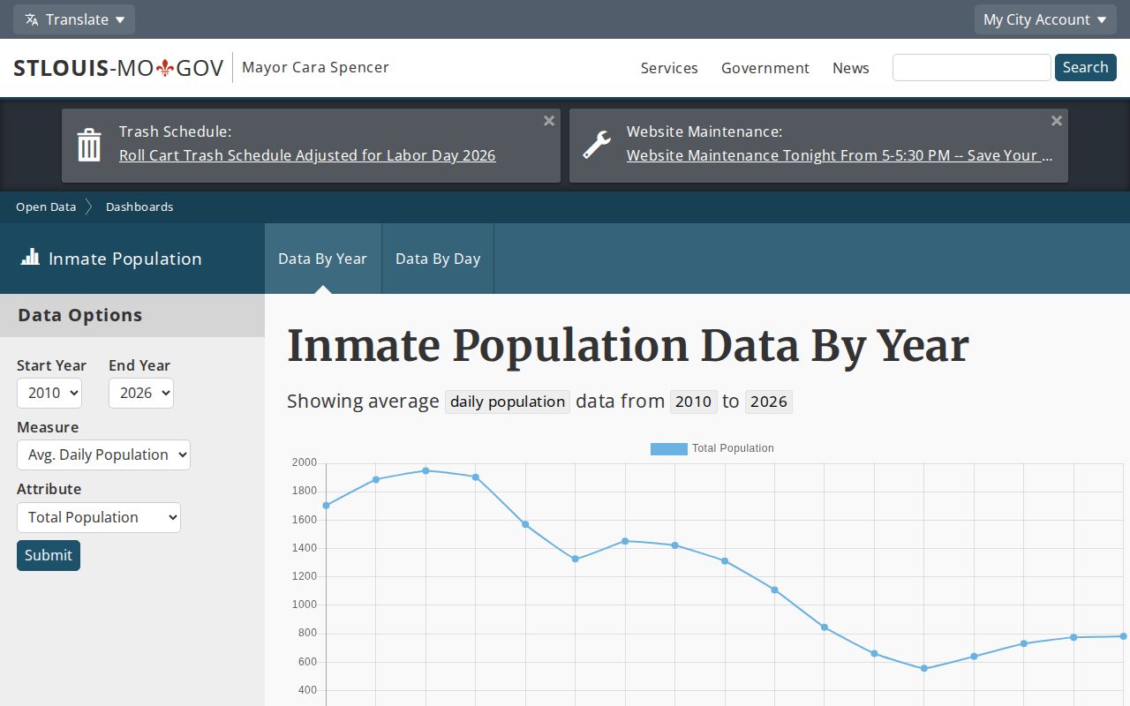Screen dimensions: 1130x706
Task: Click the "Total Population" legend label
Action: (x=733, y=448)
